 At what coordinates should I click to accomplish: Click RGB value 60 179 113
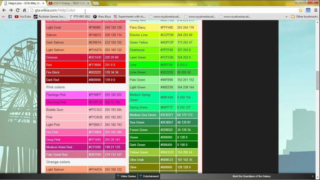(x=185, y=115)
